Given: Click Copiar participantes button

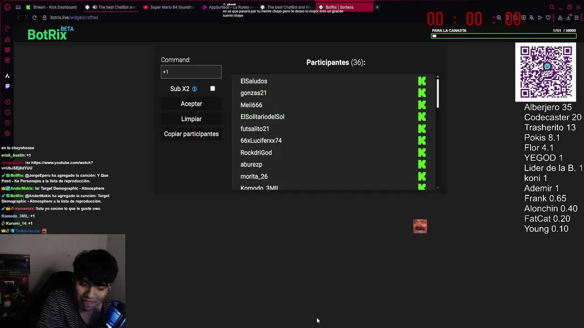Looking at the screenshot, I should [191, 134].
